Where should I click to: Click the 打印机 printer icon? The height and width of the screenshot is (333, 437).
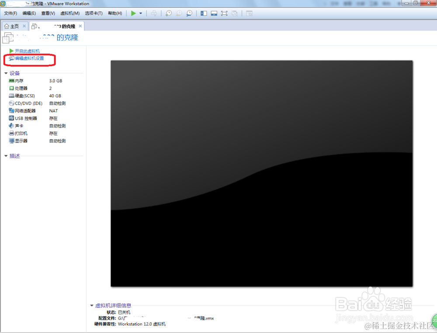(x=11, y=133)
